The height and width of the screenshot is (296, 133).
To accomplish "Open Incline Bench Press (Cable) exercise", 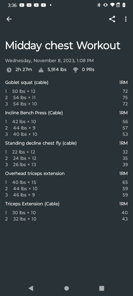I will click(34, 113).
